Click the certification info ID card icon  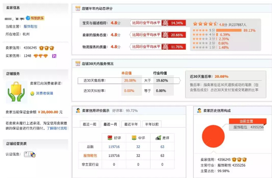tap(30, 154)
